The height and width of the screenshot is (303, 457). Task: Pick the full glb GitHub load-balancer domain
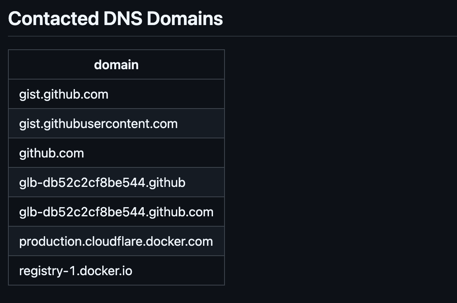pos(116,212)
